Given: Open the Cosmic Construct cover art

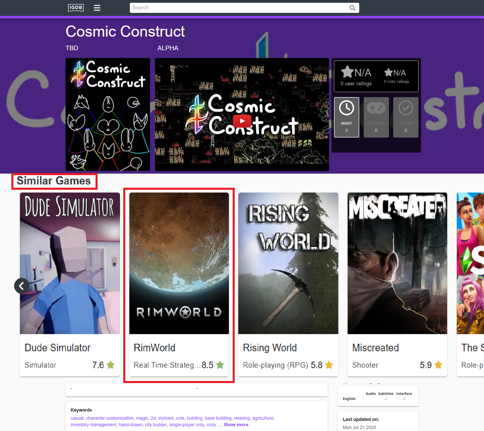Looking at the screenshot, I should click(x=108, y=114).
